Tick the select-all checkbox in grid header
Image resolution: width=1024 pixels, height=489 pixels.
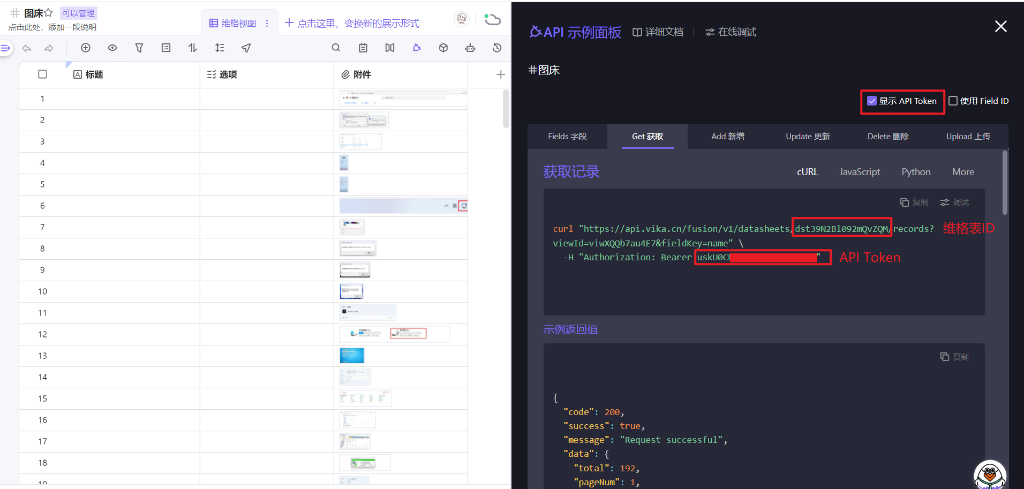pyautogui.click(x=43, y=74)
